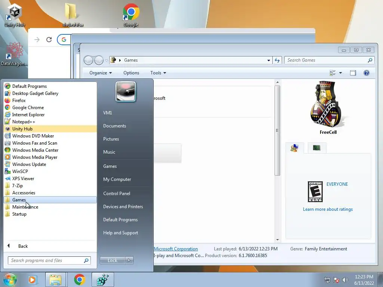Toggle the preview pane icon
This screenshot has height=287, width=383.
[x=353, y=73]
